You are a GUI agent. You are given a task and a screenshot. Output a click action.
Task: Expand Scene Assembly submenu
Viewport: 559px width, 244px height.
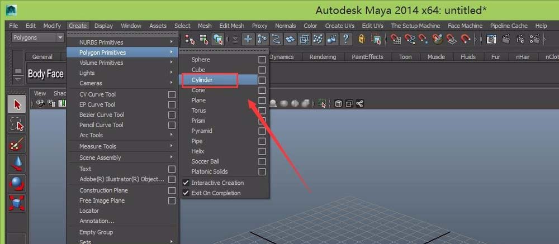[122, 157]
